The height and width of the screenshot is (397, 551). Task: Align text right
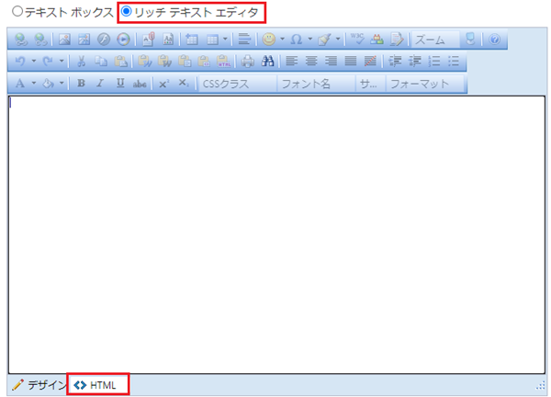331,62
